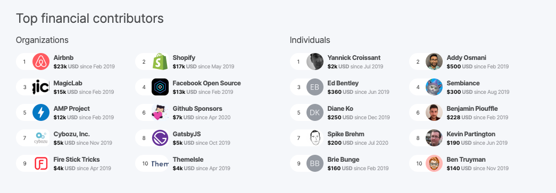Click Ed Bentley's EB initials avatar
The image size is (556, 193).
[315, 87]
